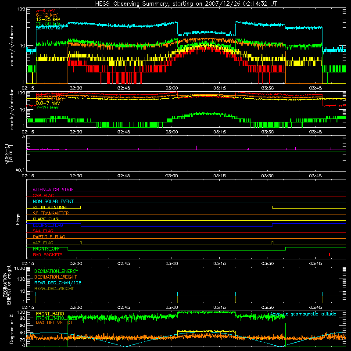
Task: Select the REAR_DEC_CHAN/128 legend entry
Action: point(58,283)
